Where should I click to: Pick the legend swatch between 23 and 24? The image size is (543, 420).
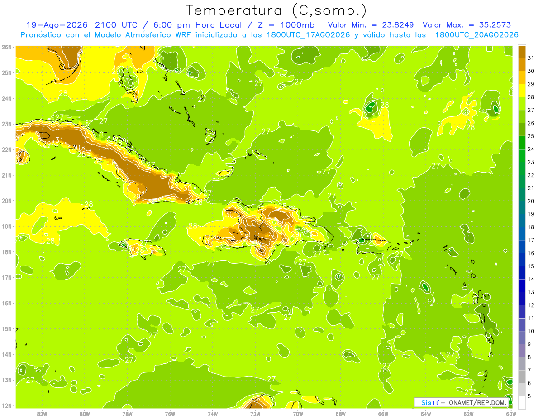pos(522,155)
